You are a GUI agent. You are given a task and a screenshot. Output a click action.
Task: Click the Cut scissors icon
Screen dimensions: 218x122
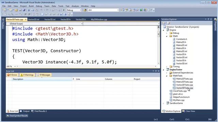29,10
